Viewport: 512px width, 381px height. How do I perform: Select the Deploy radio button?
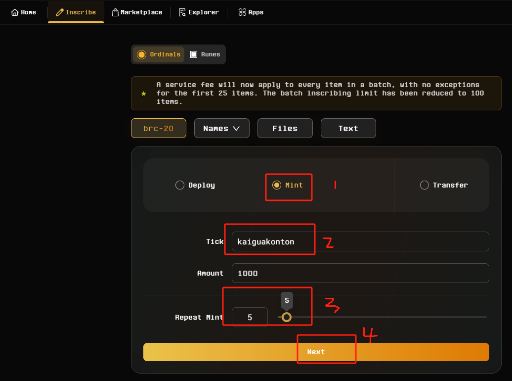point(180,185)
